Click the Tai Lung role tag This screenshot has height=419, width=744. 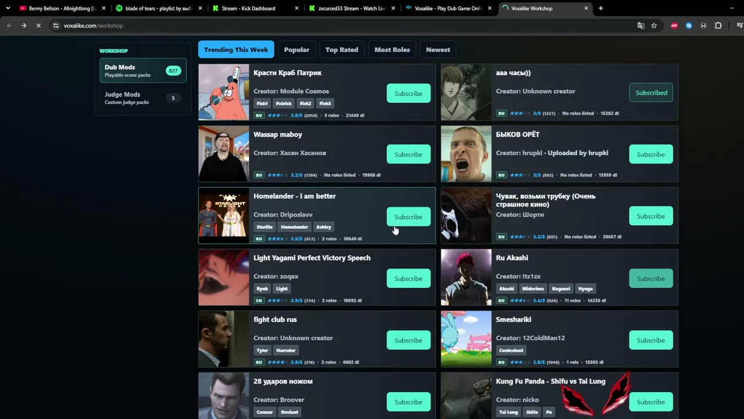click(x=509, y=412)
